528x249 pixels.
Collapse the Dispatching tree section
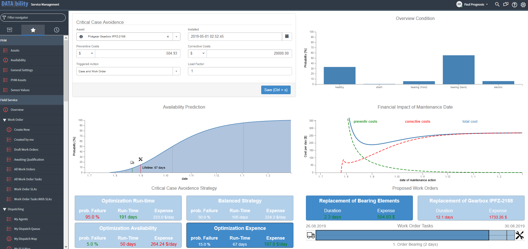tap(4, 209)
